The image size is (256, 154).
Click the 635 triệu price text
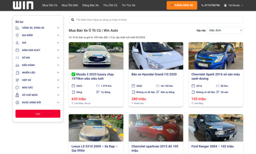pyautogui.click(x=79, y=99)
